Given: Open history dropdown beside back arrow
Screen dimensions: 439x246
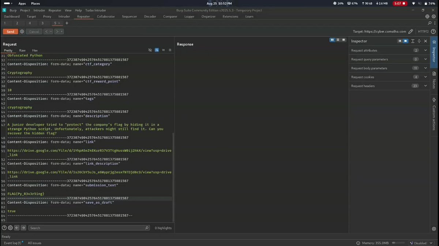Looking at the screenshot, I should pyautogui.click(x=51, y=32).
